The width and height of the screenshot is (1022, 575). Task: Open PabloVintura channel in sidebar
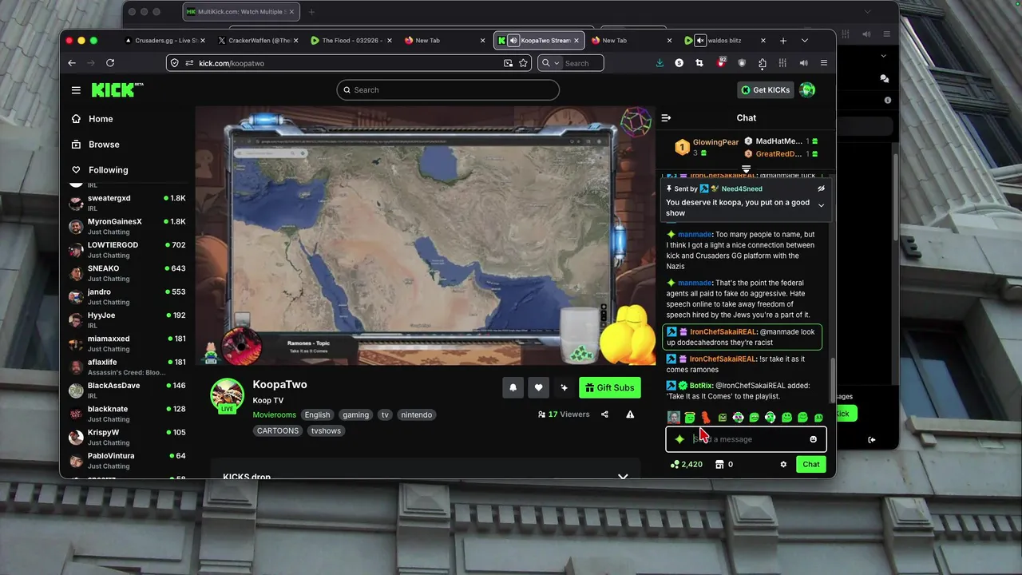128,461
